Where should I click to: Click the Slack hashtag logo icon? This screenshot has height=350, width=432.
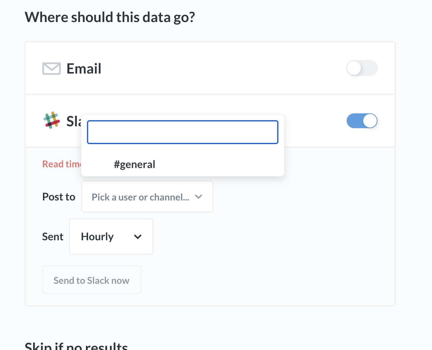click(52, 121)
